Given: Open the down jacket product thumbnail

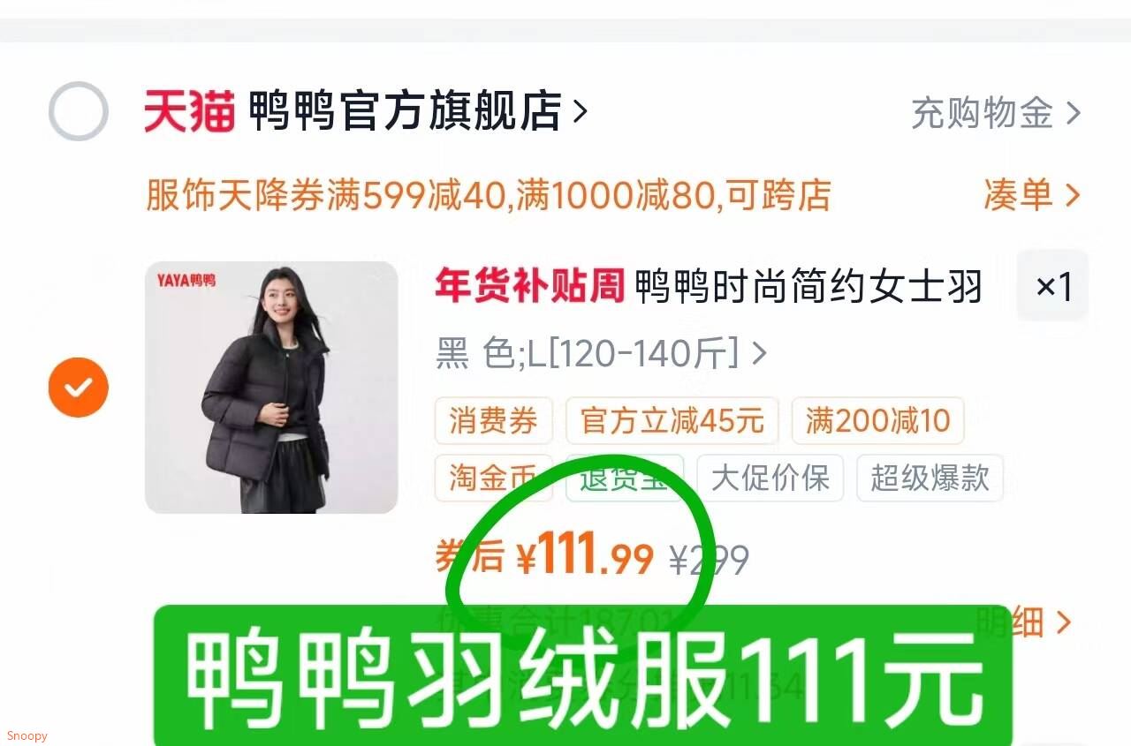Looking at the screenshot, I should coord(271,387).
